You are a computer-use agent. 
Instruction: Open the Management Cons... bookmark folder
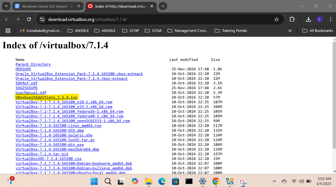pos(188,31)
